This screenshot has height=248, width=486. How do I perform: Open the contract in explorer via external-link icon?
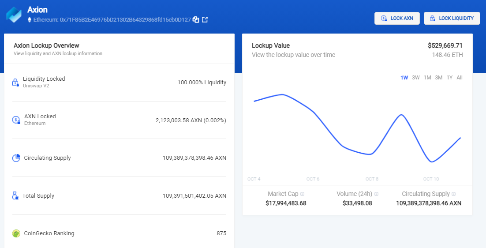click(x=205, y=19)
